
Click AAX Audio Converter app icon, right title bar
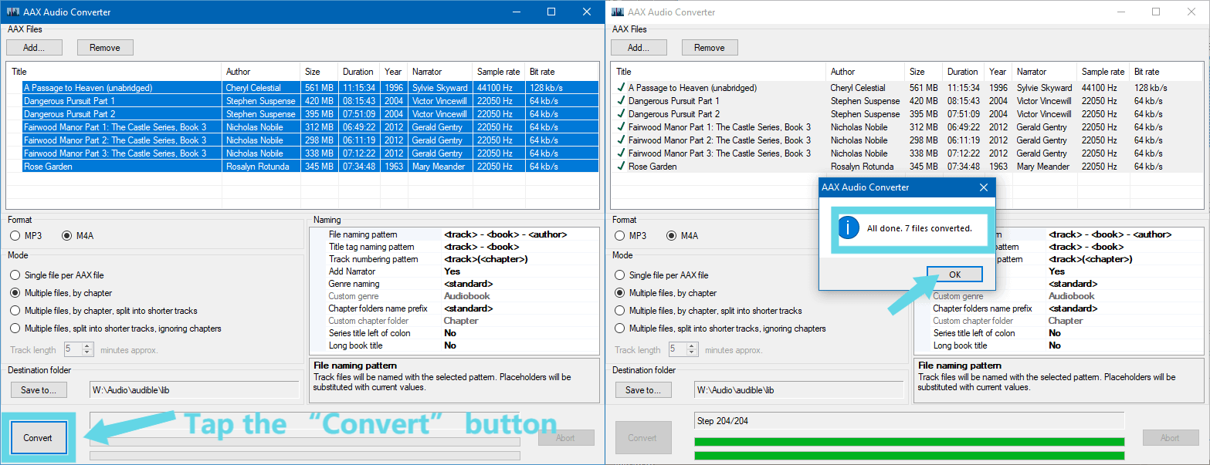click(x=618, y=12)
